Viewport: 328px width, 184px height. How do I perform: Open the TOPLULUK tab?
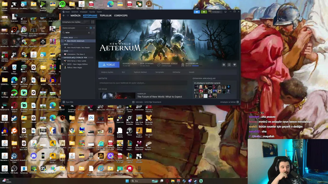coord(106,16)
